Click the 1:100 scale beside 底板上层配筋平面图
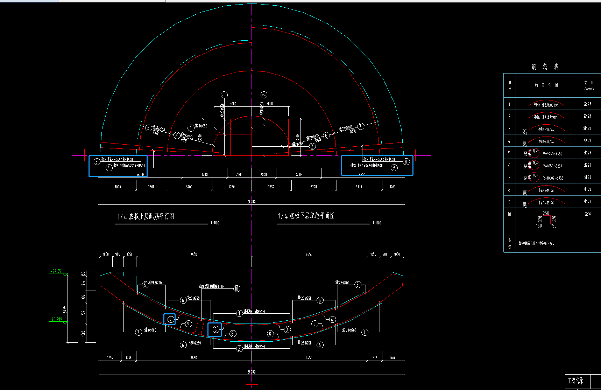Screen dimensions: 601x390 pyautogui.click(x=215, y=223)
